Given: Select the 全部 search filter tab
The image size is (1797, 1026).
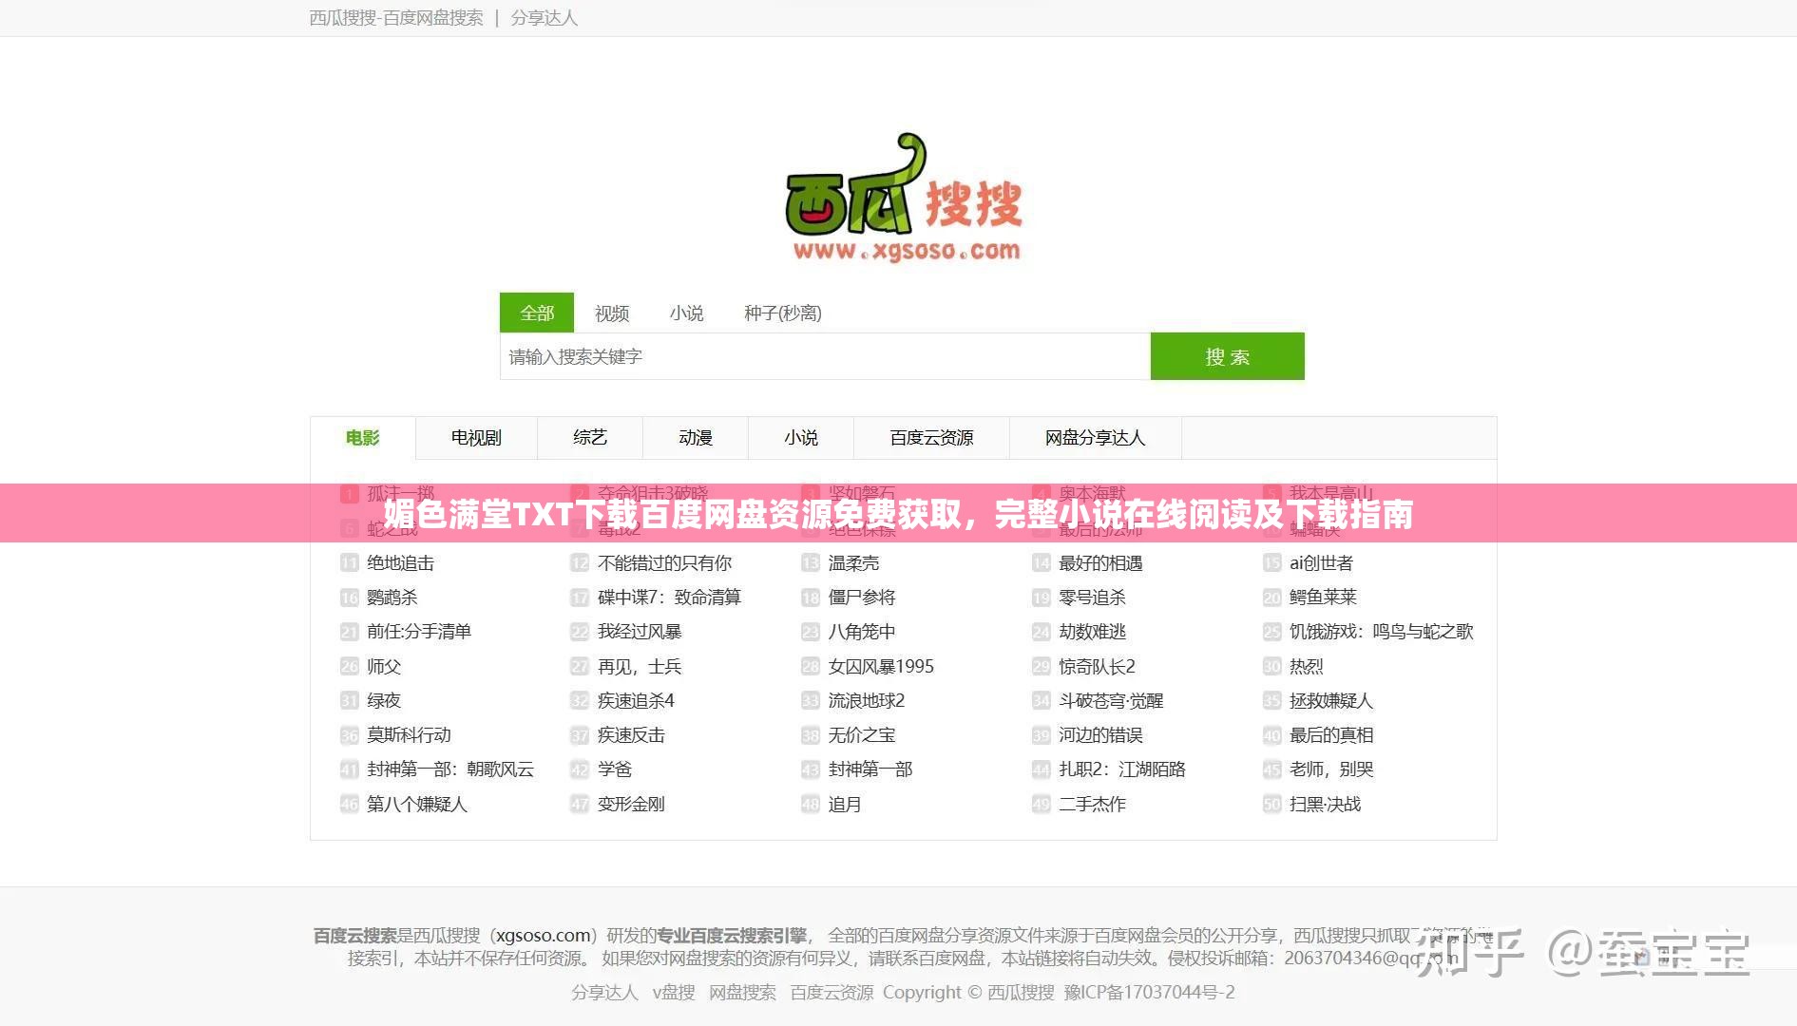Looking at the screenshot, I should 537,313.
